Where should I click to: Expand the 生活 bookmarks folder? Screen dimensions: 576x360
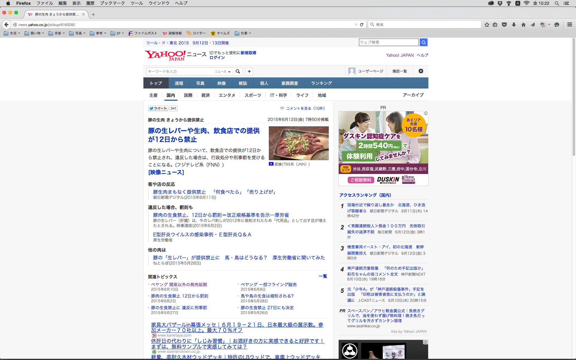[12, 33]
